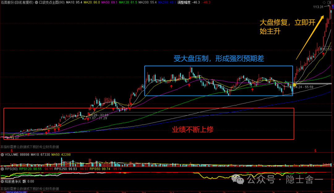The image size is (334, 193).
Task: Click the 82.53 price label near the top
Action: (327, 49)
